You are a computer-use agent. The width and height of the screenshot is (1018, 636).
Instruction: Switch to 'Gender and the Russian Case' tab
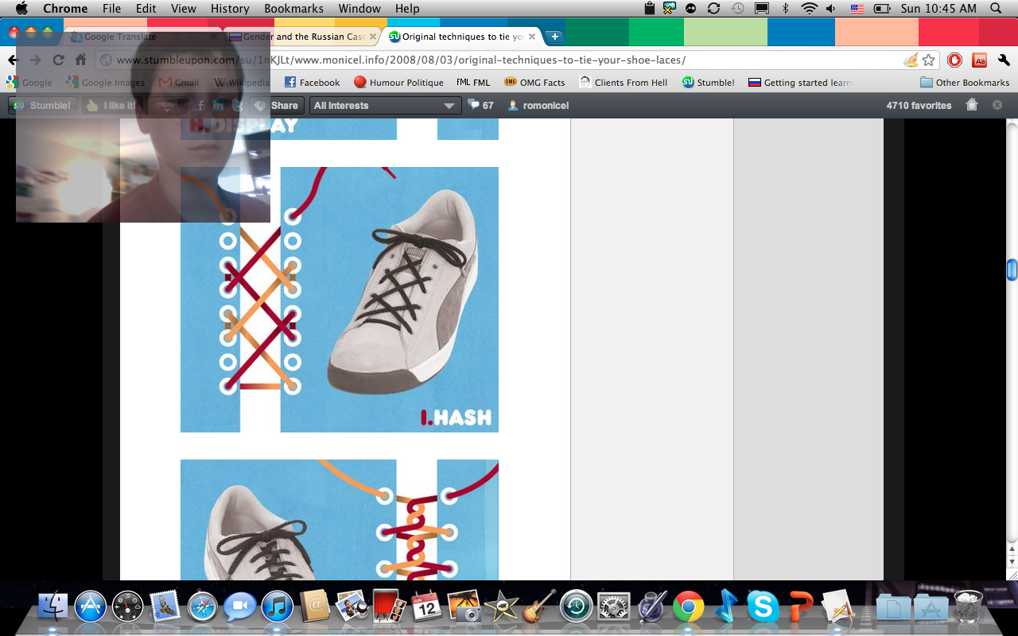[302, 37]
